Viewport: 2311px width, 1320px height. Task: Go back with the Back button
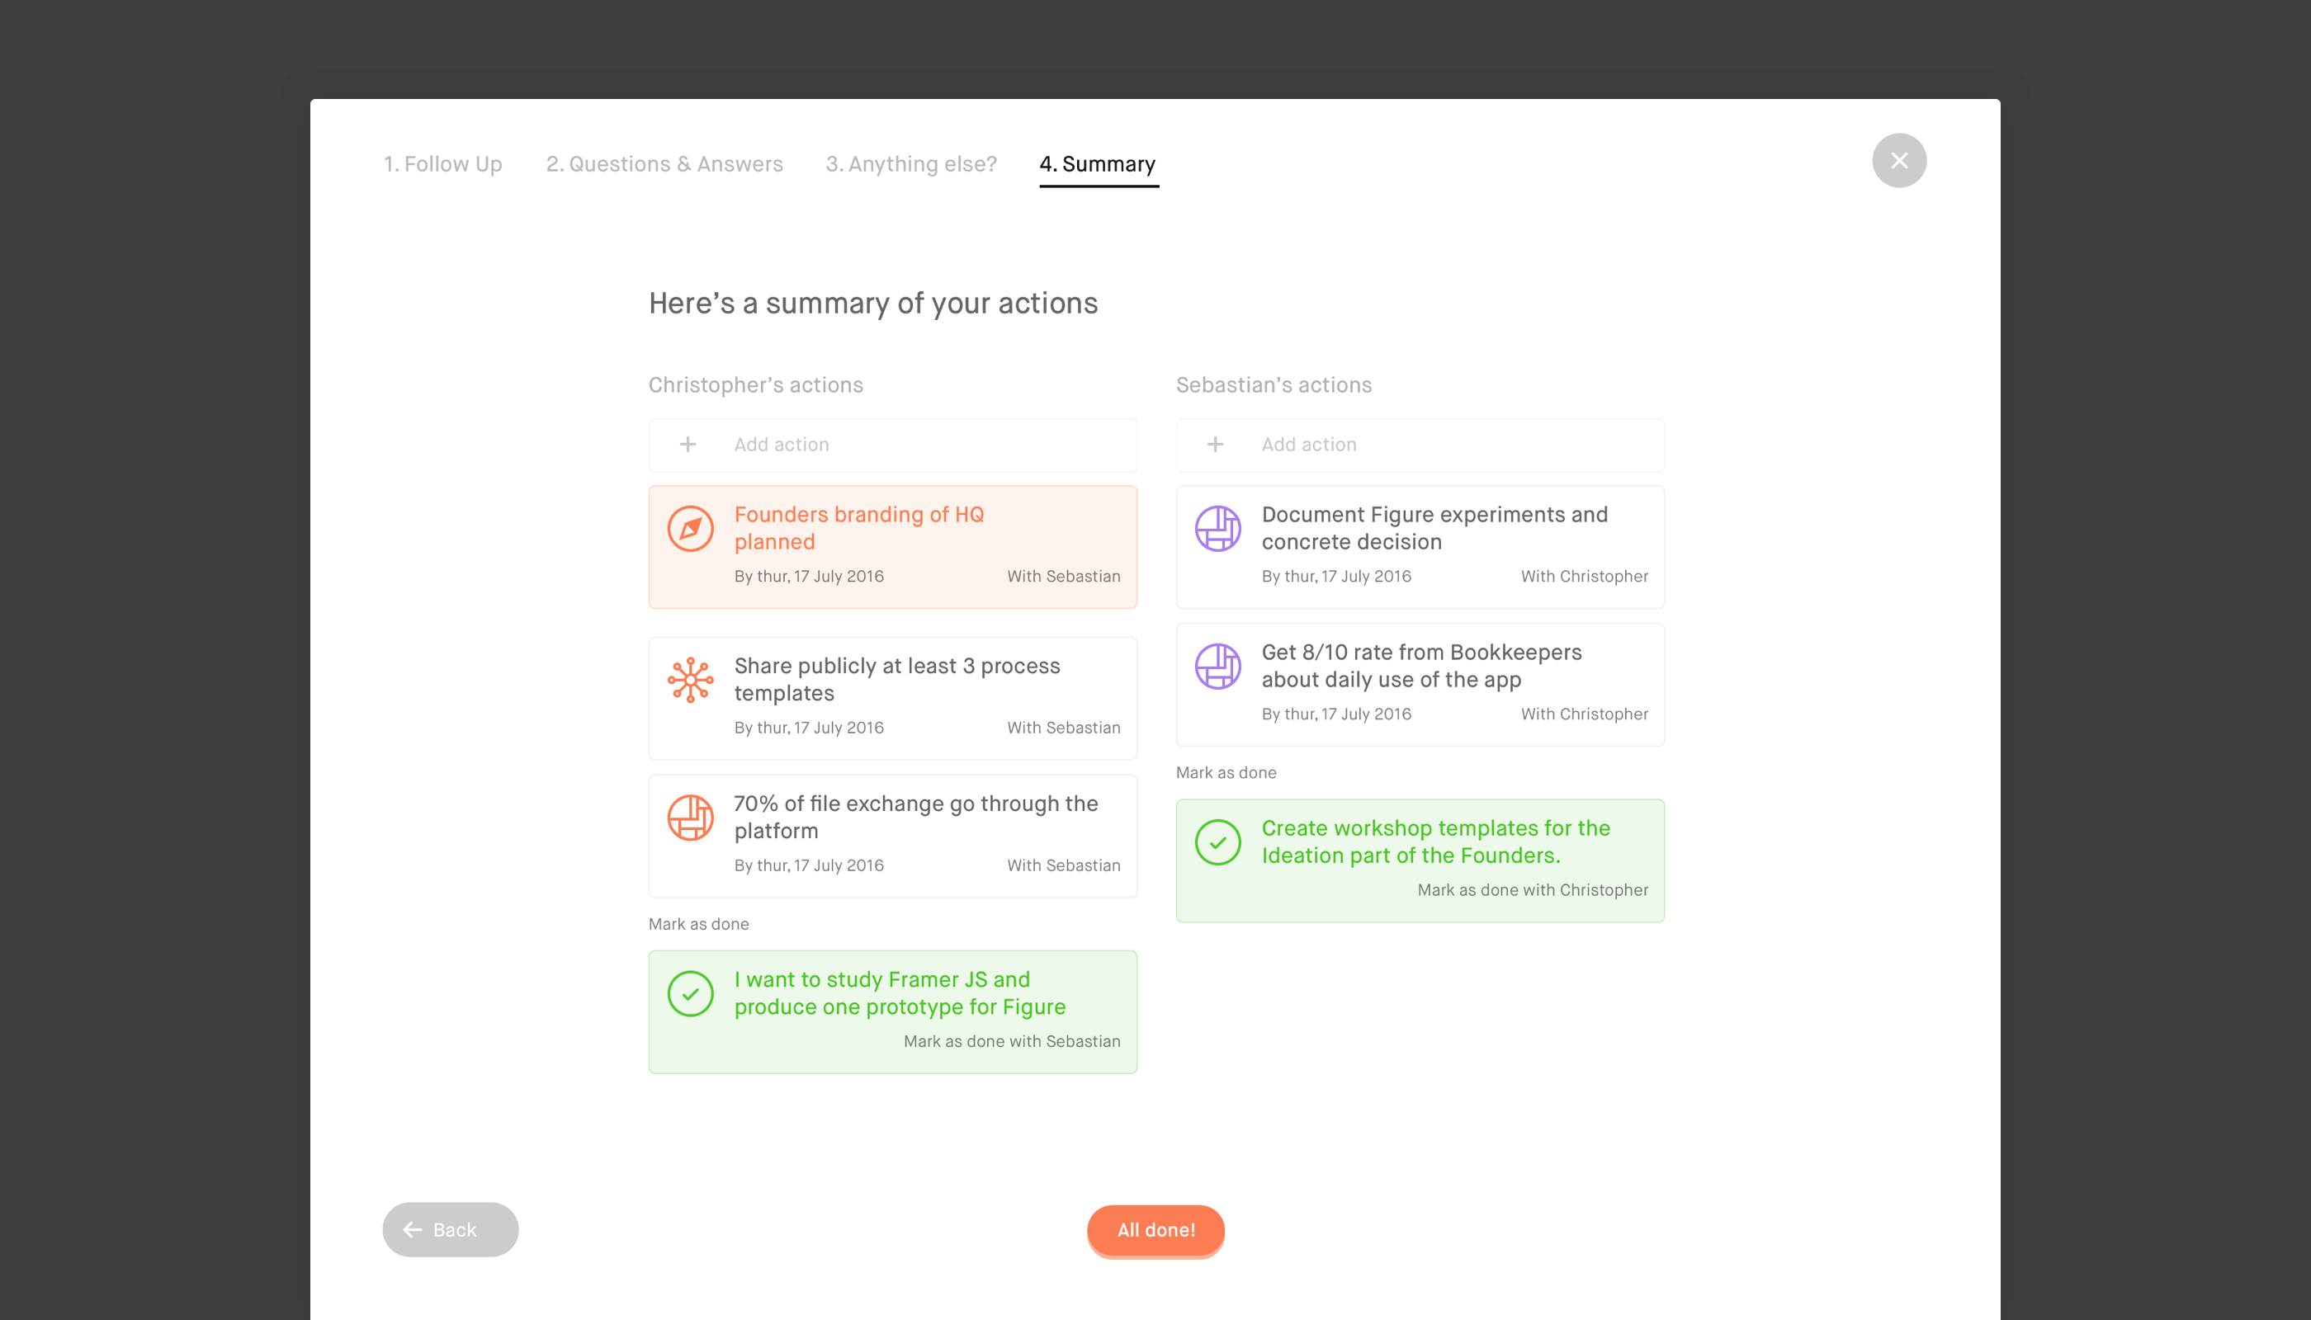450,1229
